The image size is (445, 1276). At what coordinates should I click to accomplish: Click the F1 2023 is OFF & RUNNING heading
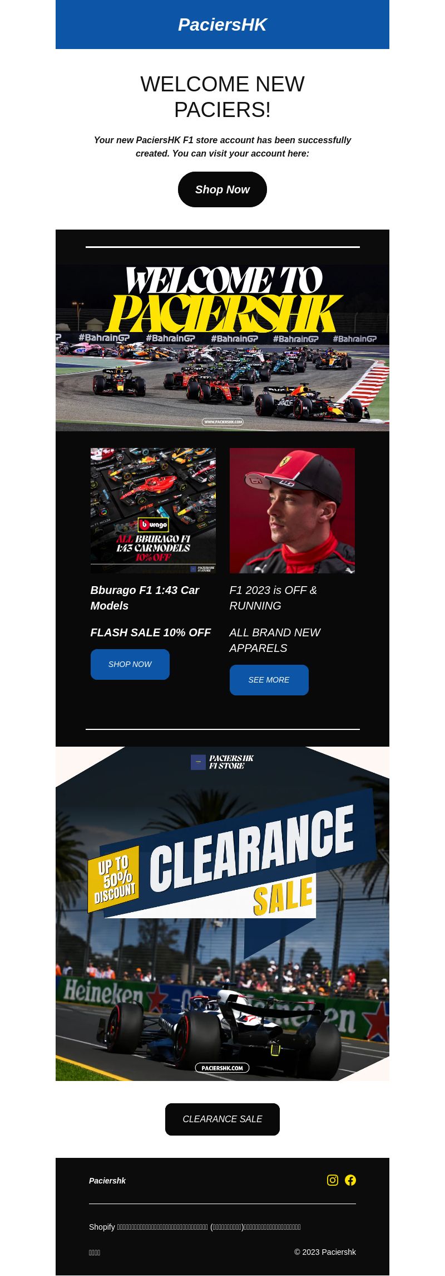[273, 598]
